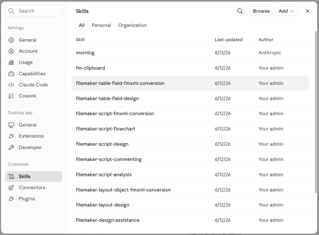Open the Add dropdown menu
319x235 pixels.
(x=287, y=11)
